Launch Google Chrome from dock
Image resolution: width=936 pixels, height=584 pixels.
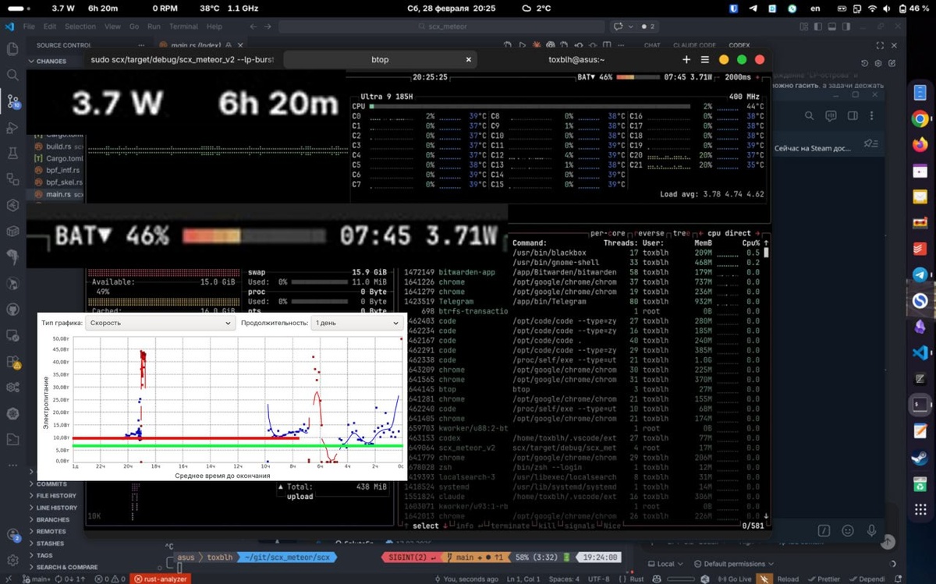(920, 119)
